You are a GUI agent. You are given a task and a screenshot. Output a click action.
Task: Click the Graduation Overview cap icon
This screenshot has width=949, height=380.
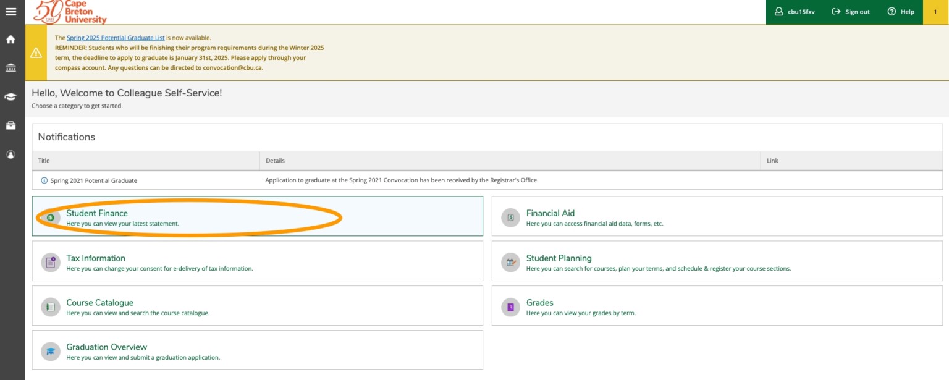point(51,352)
